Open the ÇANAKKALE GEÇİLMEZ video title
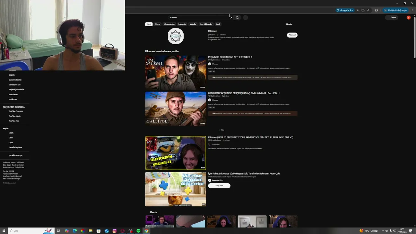 click(244, 93)
